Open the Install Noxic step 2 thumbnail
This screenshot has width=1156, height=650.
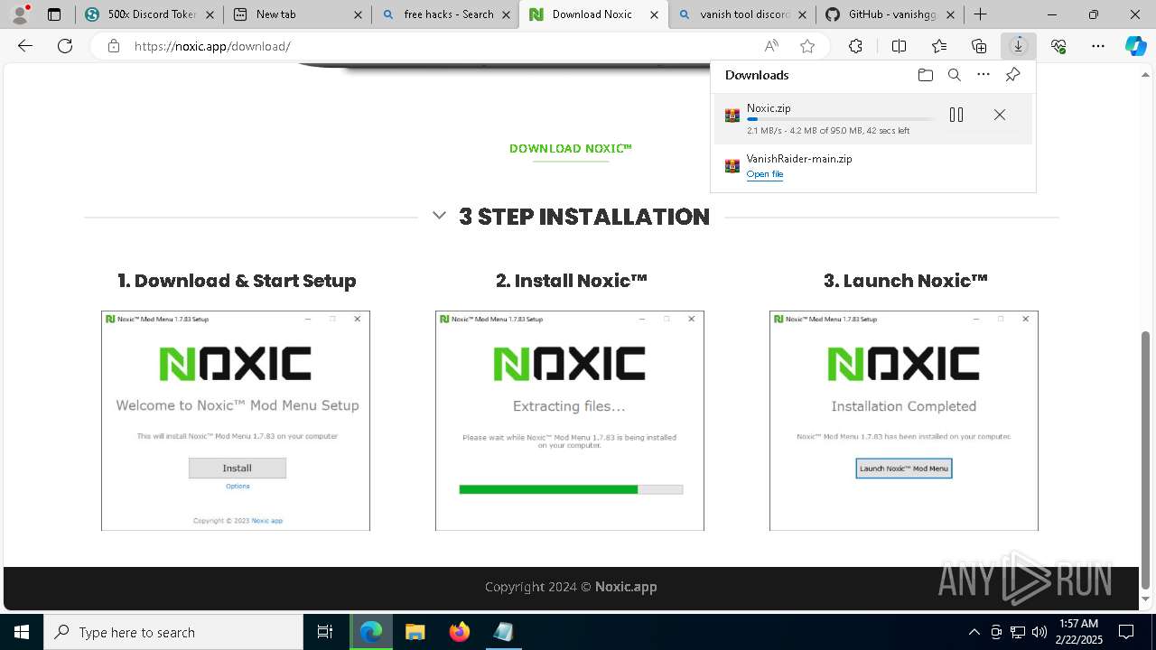coord(570,421)
